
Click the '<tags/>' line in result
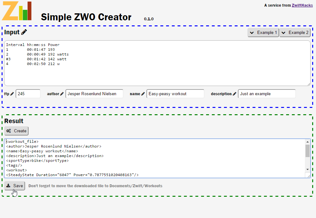14,165
